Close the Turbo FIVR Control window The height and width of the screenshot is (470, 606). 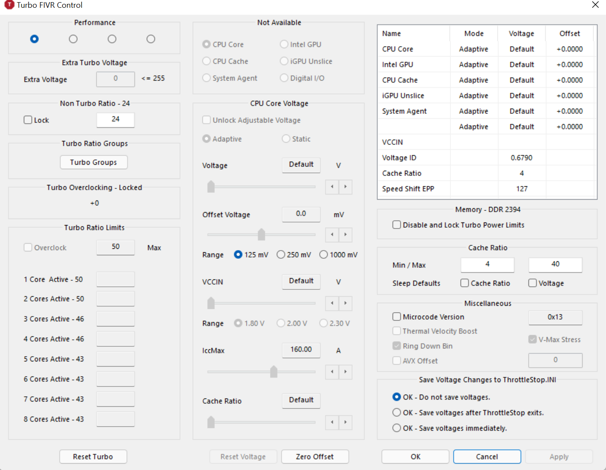tap(595, 5)
